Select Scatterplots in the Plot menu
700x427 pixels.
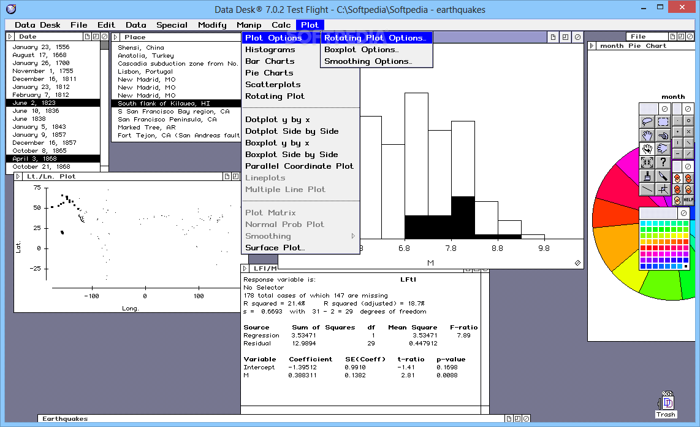click(300, 85)
